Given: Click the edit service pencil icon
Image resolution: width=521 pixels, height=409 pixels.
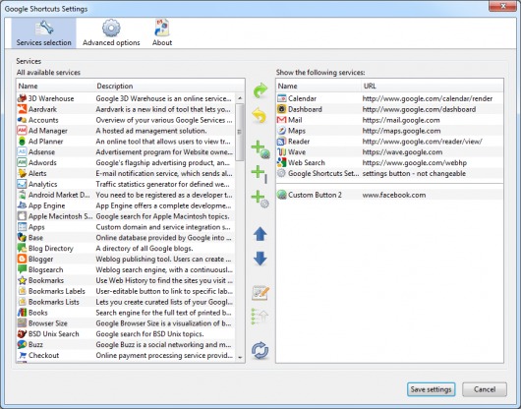Looking at the screenshot, I should 260,293.
